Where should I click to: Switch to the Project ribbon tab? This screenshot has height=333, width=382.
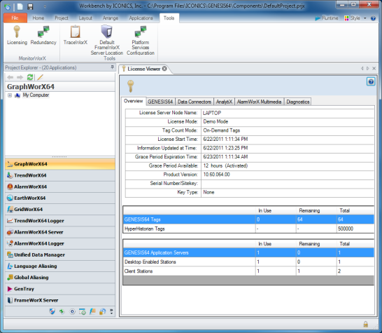pos(62,18)
